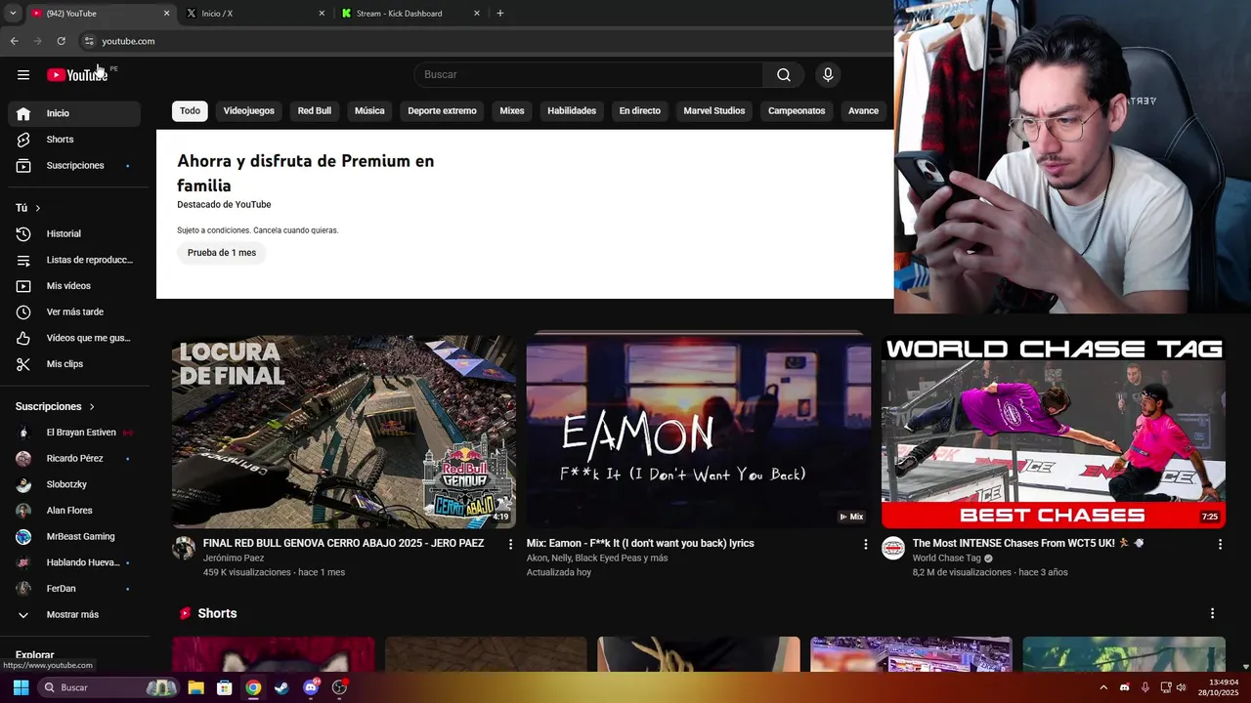
Task: Select the Red Bull filter chip
Action: pyautogui.click(x=315, y=111)
